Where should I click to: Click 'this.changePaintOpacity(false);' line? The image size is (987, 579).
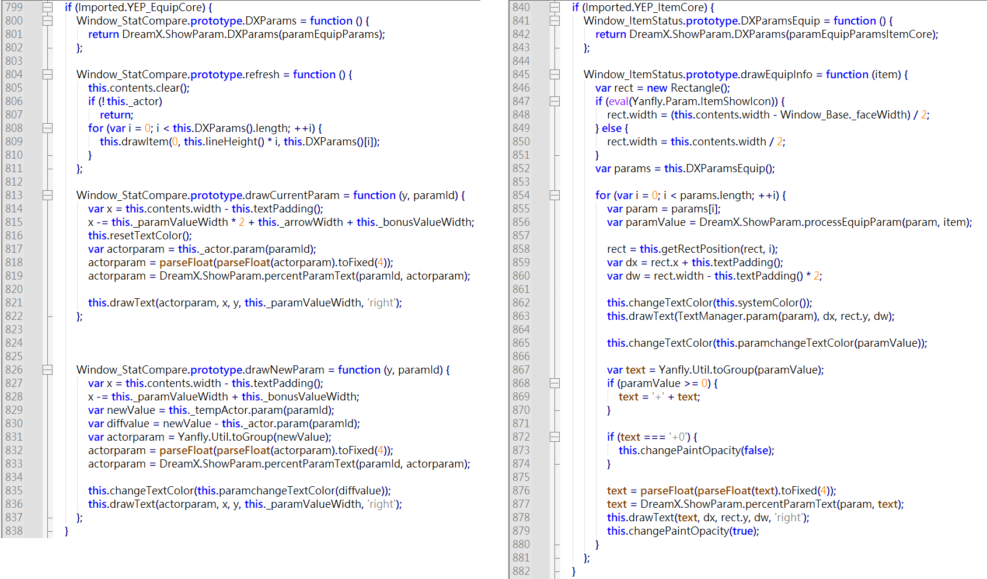(x=696, y=451)
